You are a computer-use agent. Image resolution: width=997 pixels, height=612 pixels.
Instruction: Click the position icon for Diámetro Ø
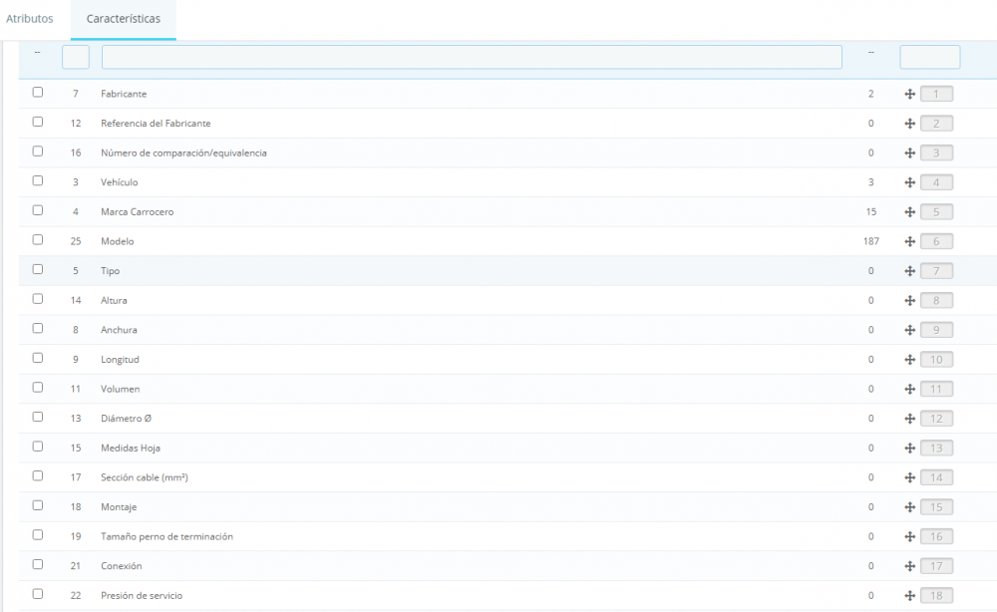tap(910, 419)
